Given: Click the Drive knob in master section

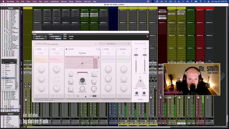Looking at the screenshot, I should coord(144,93).
